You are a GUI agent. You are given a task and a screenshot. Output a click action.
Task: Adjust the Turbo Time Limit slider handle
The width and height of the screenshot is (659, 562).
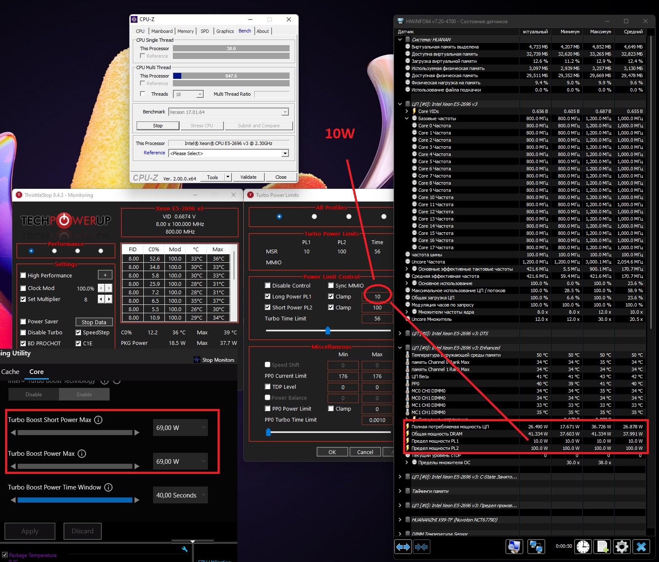point(328,330)
